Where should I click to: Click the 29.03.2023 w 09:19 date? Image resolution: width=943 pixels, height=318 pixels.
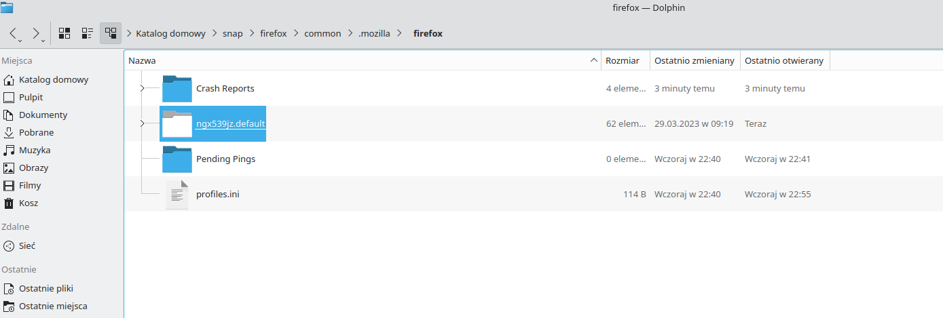(694, 124)
